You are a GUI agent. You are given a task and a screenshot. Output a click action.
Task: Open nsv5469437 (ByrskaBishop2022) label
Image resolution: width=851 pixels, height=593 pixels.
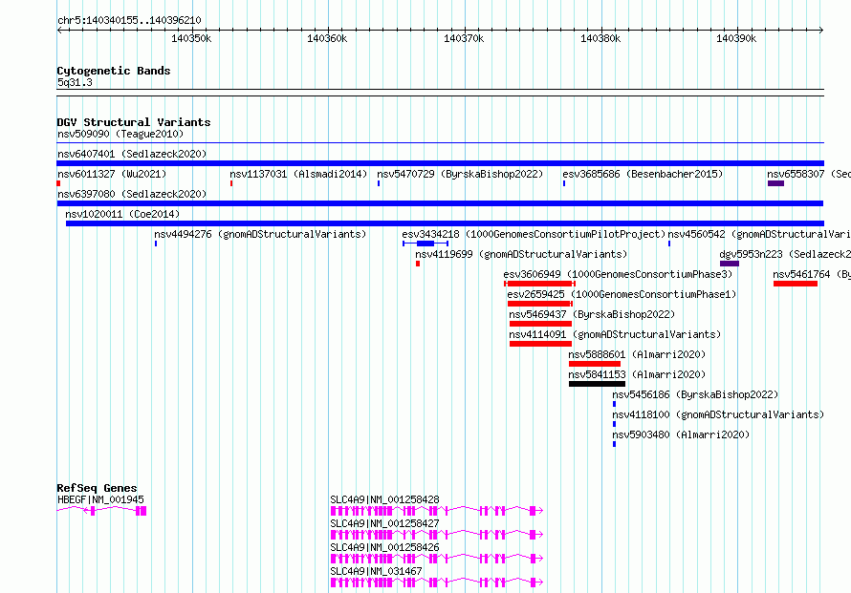tap(592, 314)
